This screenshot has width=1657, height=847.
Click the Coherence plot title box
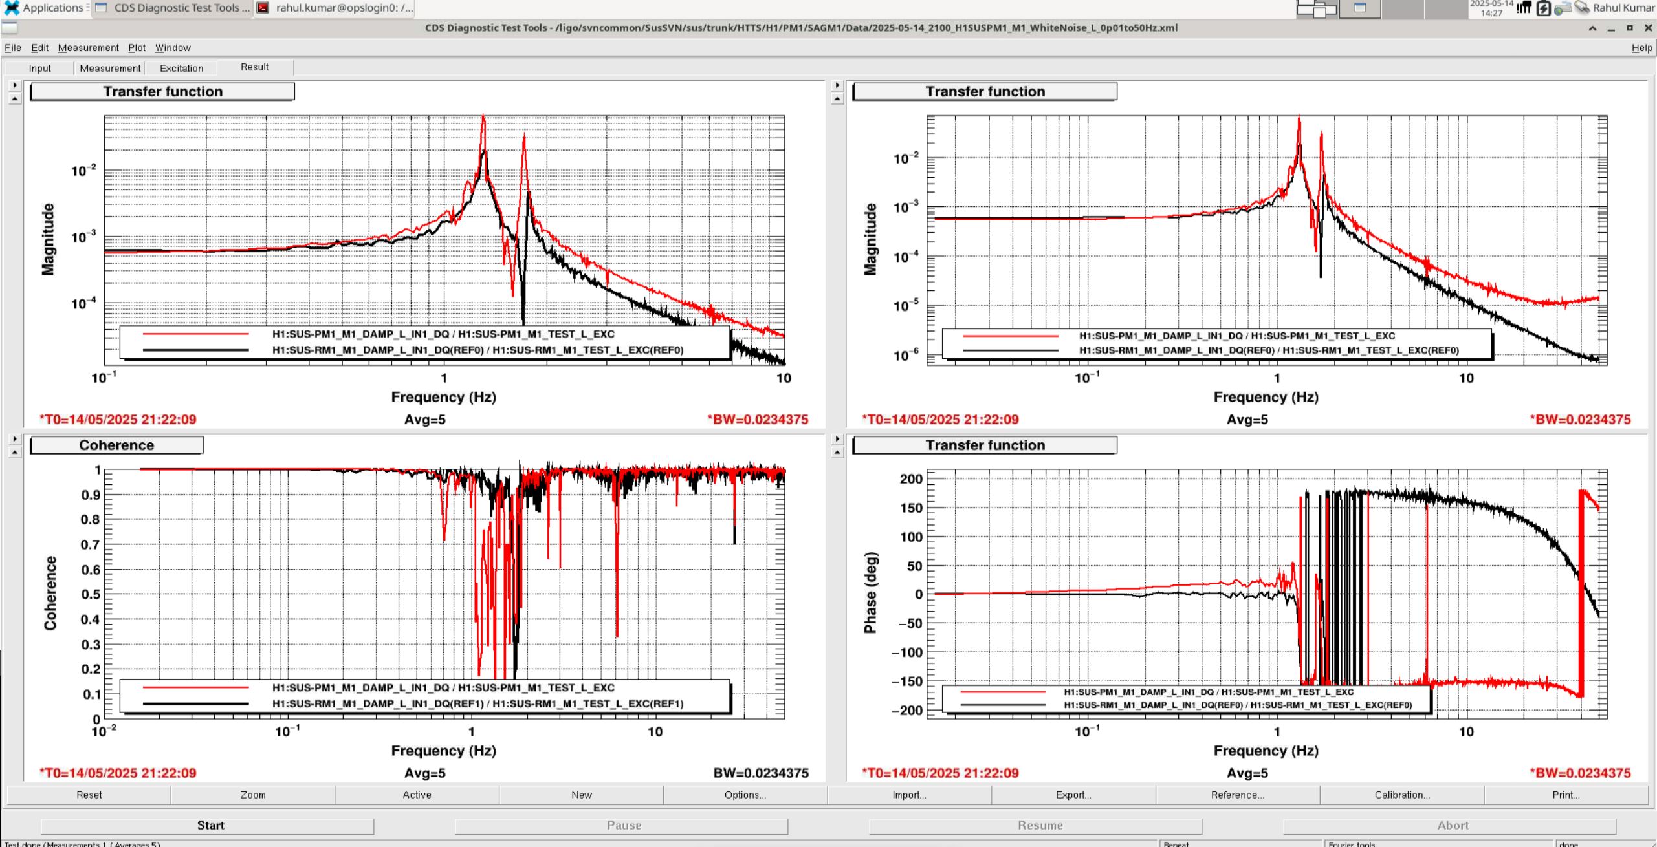(x=116, y=445)
